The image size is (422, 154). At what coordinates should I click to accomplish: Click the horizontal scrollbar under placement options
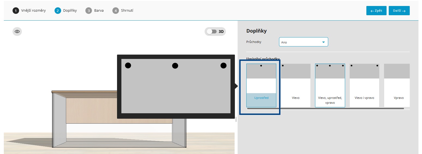[x=325, y=108]
